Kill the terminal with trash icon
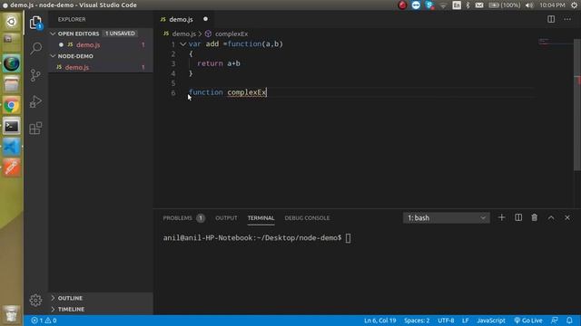Viewport: 581px width, 326px height. point(535,217)
